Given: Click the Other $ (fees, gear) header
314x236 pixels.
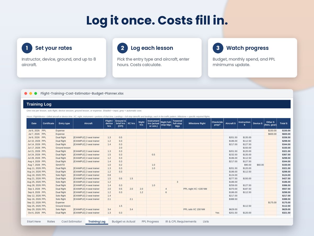Looking at the screenshot, I should click(x=270, y=124).
